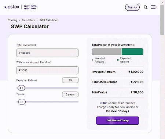This screenshot has width=165, height=139.
Task: Click the Expected Returns slider handle
Action: (21, 88)
